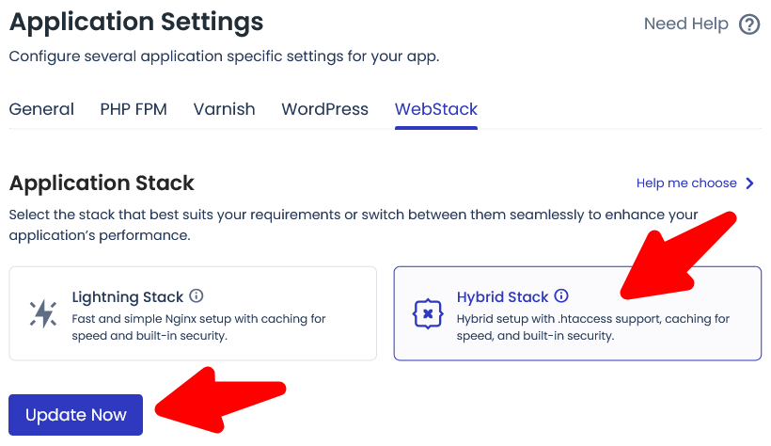
Task: Select the Lightning Stack option card
Action: [x=193, y=313]
